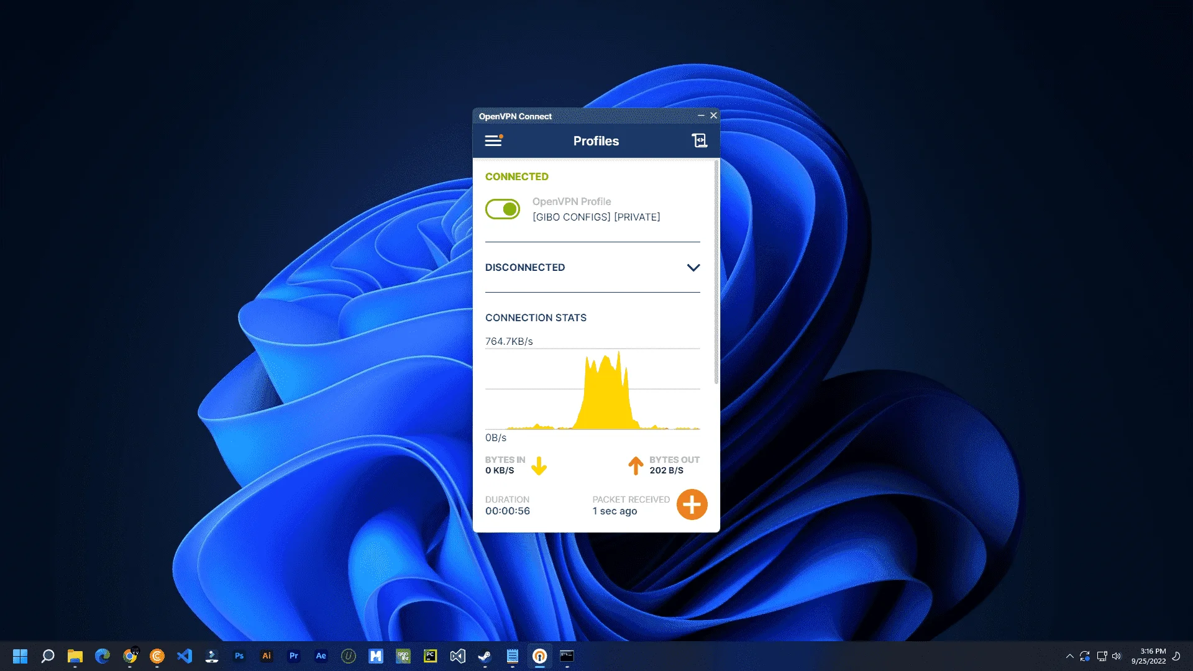Image resolution: width=1193 pixels, height=671 pixels.
Task: Launch Photoshop from the taskbar
Action: [x=239, y=656]
